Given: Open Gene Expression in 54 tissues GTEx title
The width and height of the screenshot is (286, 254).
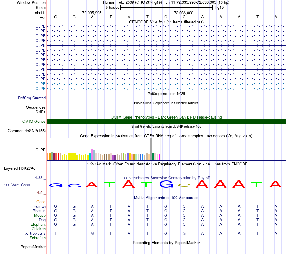Looking at the screenshot, I should coord(166,136).
